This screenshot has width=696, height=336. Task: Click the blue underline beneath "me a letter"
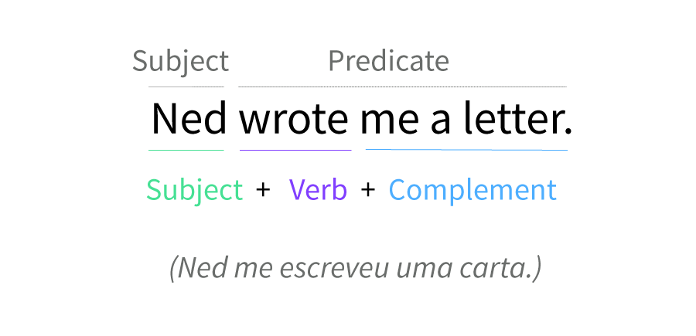[466, 150]
